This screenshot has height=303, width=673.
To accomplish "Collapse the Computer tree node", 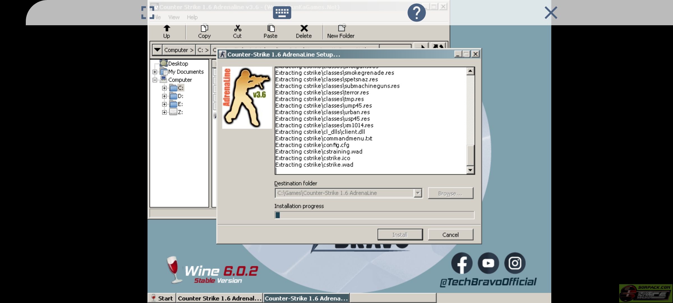I will (x=155, y=80).
